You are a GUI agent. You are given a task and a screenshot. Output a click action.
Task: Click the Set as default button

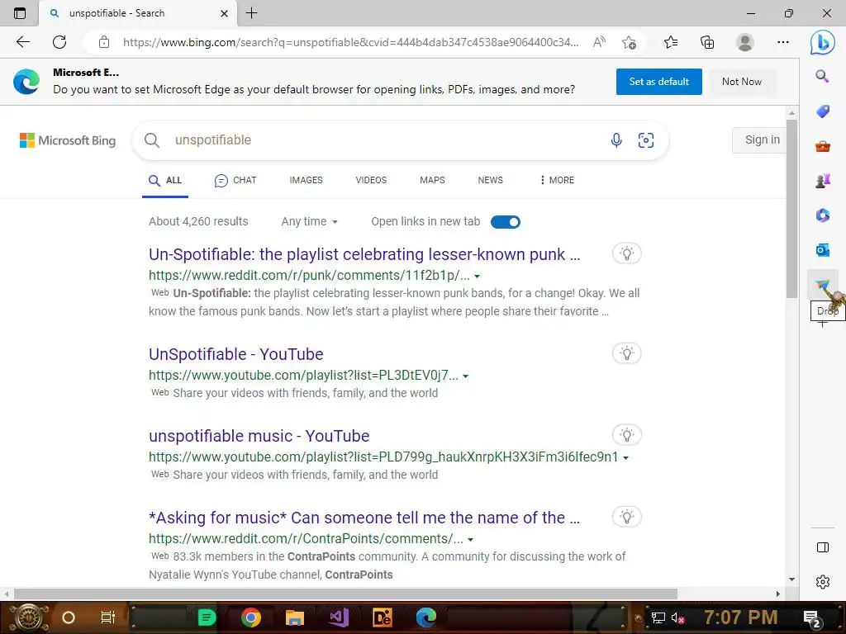(x=658, y=82)
